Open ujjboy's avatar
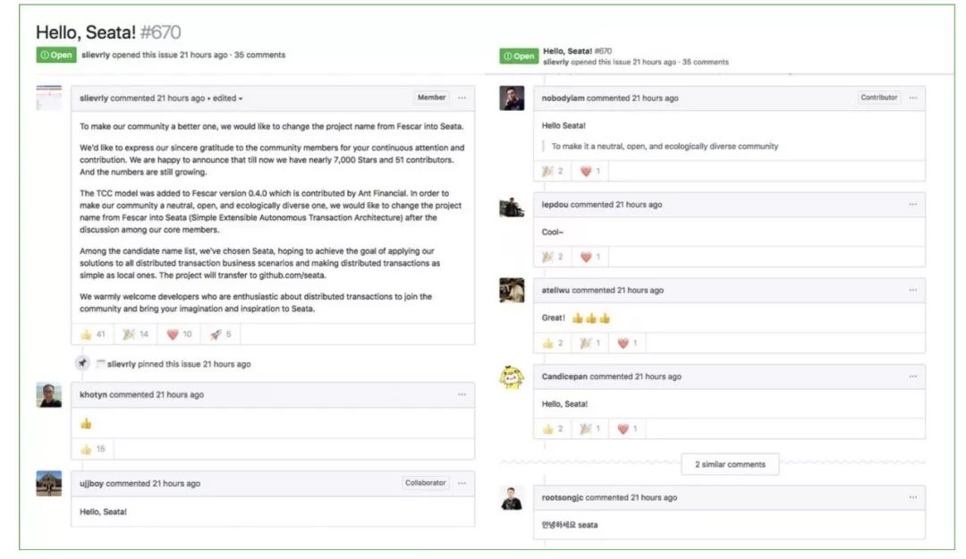966x559 pixels. click(48, 483)
